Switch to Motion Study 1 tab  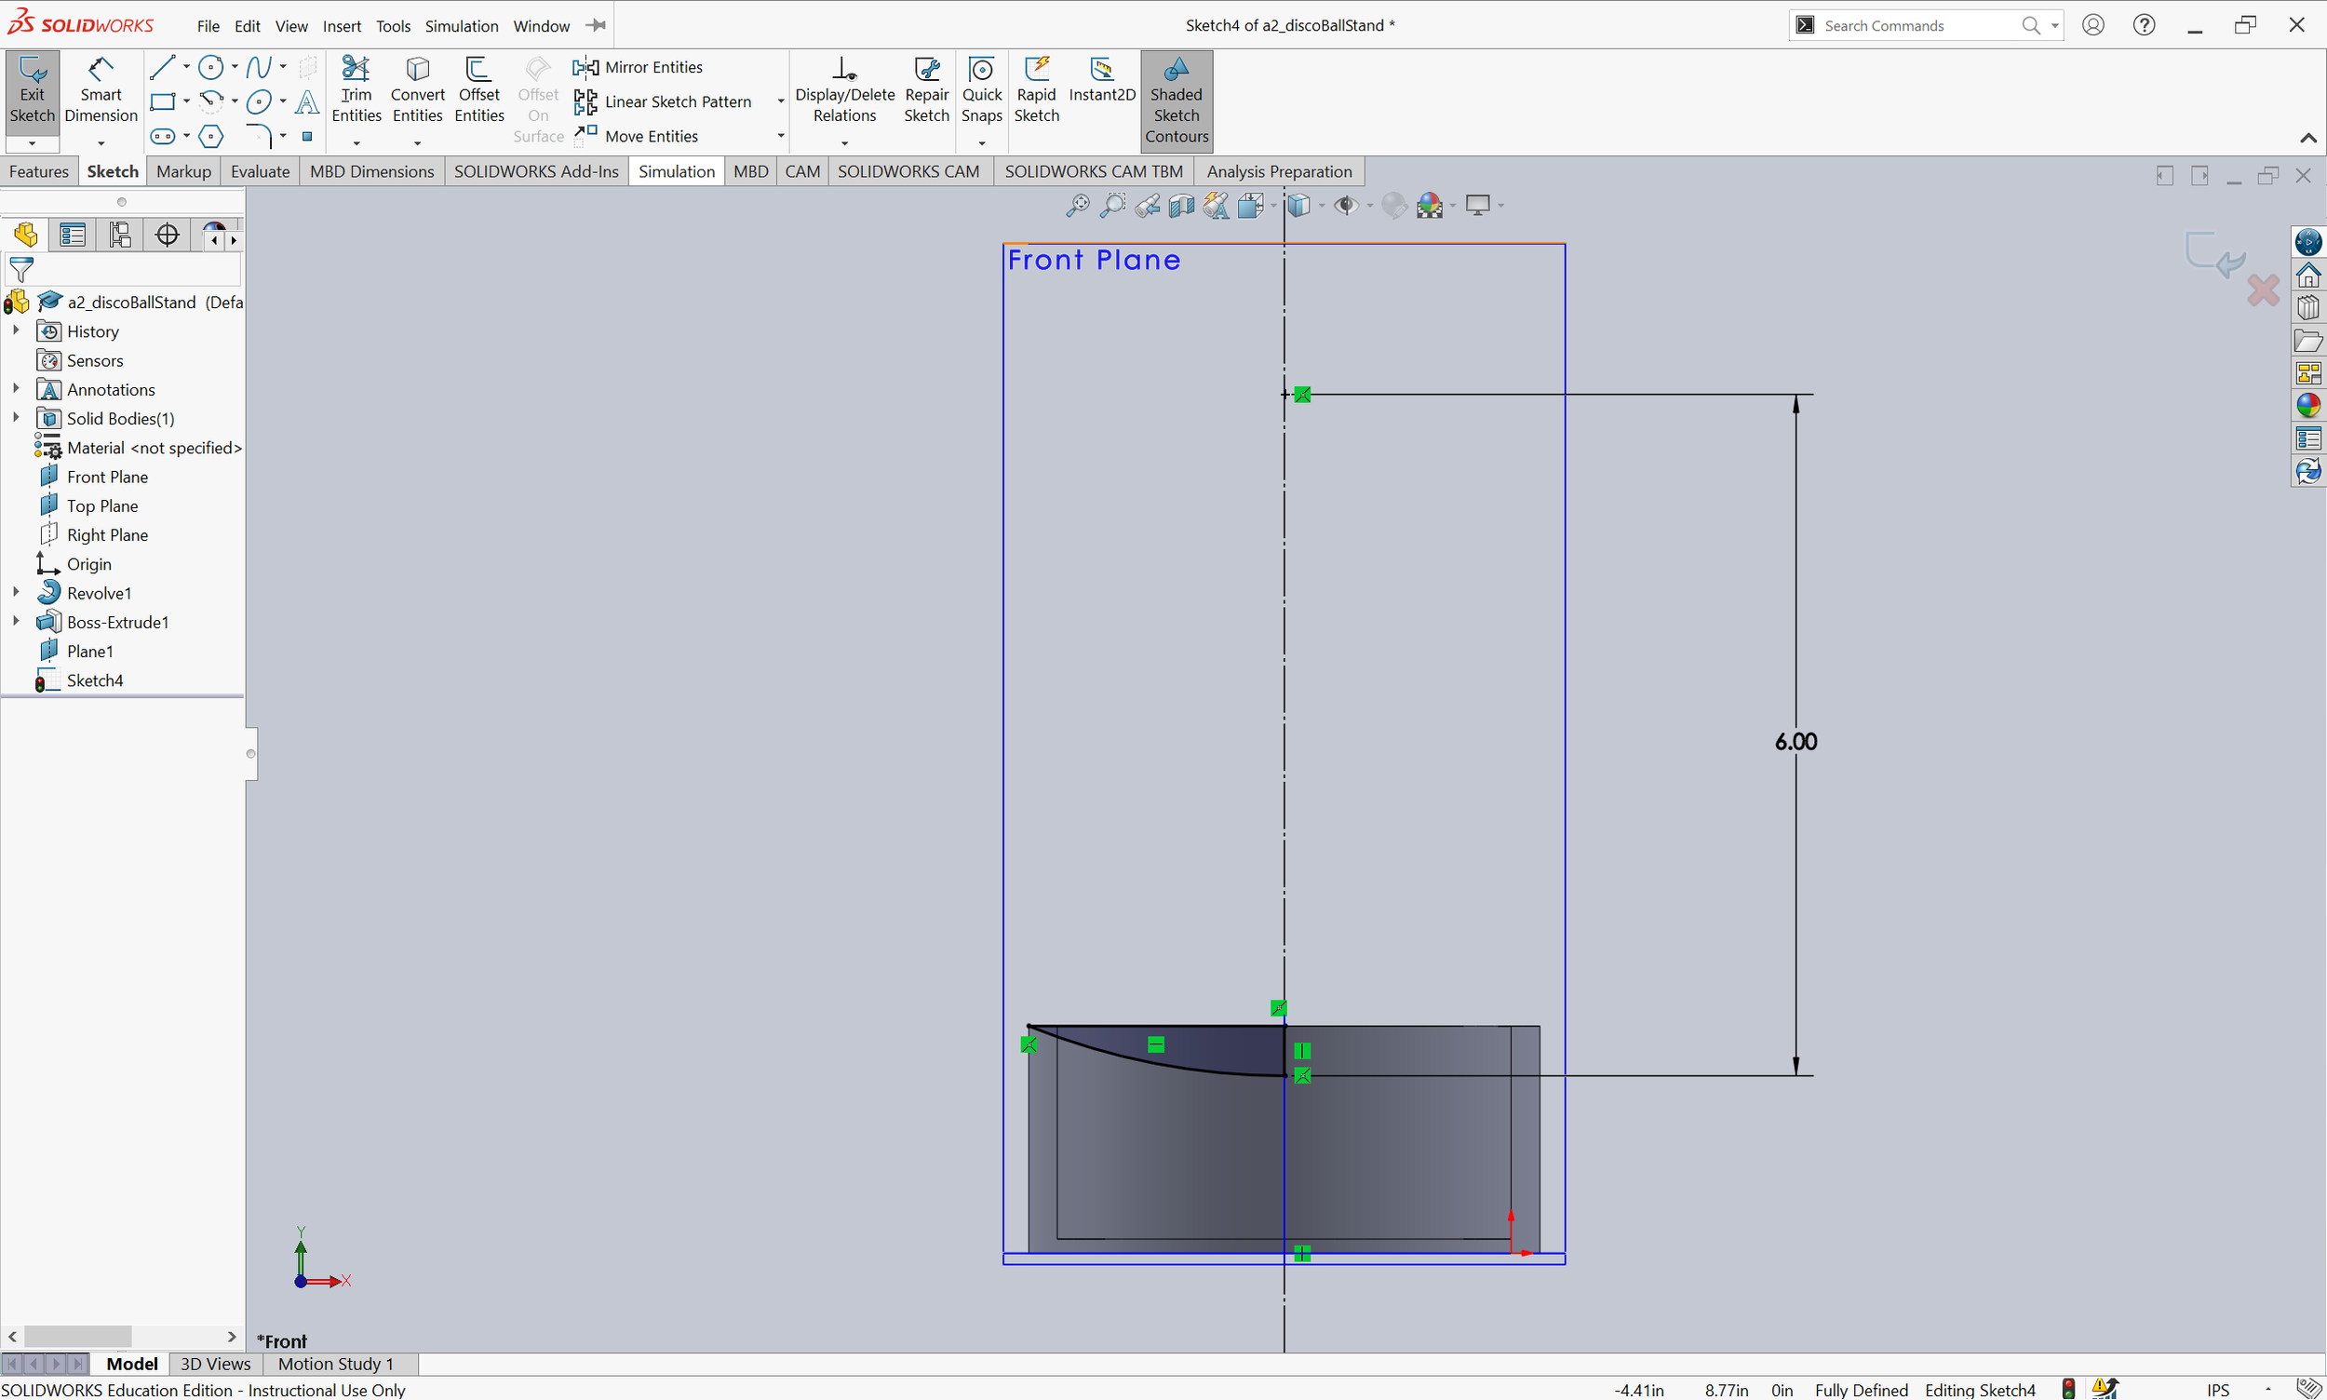(335, 1363)
